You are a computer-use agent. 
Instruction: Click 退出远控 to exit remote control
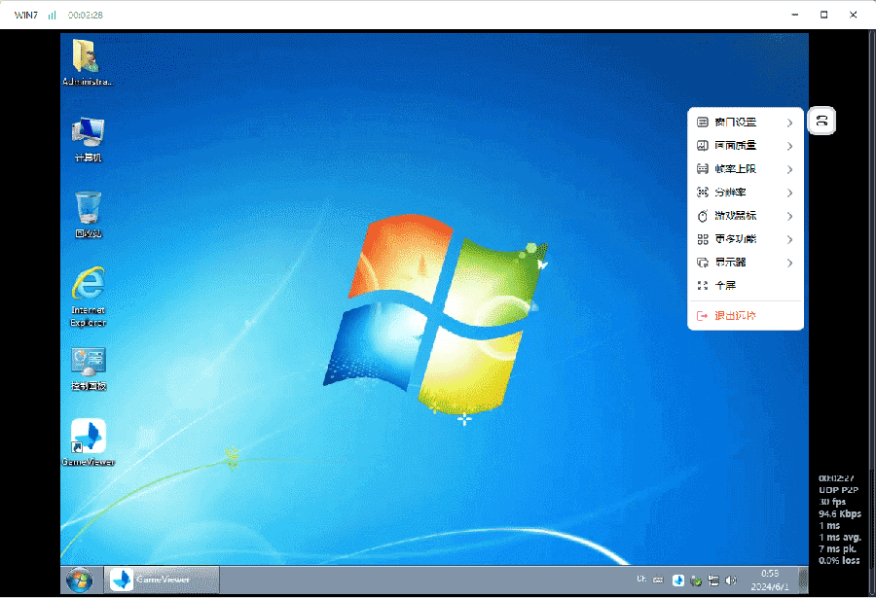(746, 315)
